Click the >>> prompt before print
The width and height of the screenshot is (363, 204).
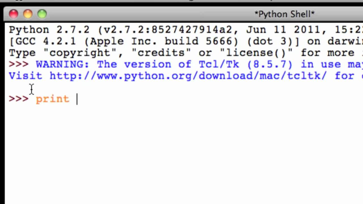(x=19, y=99)
